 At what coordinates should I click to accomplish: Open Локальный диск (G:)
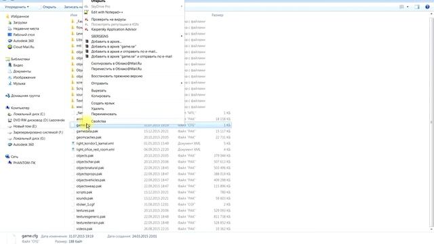pyautogui.click(x=28, y=138)
